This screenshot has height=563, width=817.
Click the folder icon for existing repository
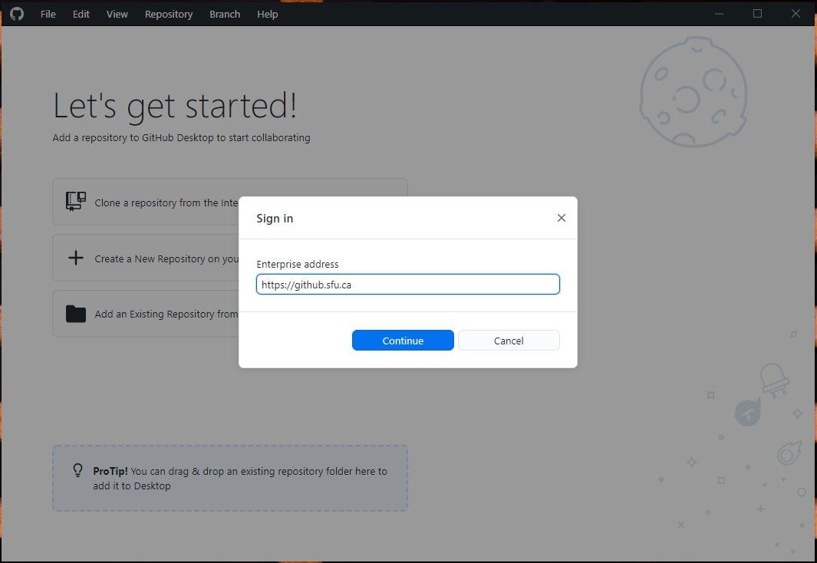(x=76, y=314)
